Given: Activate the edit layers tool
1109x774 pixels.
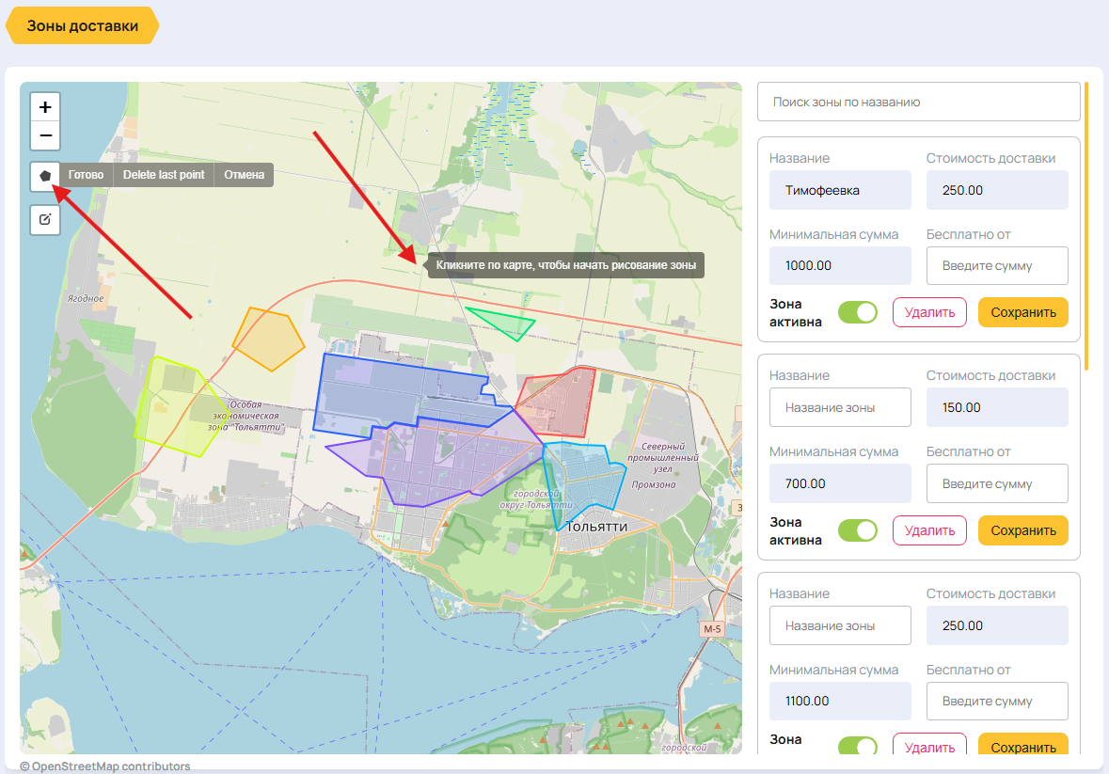Looking at the screenshot, I should [x=45, y=219].
